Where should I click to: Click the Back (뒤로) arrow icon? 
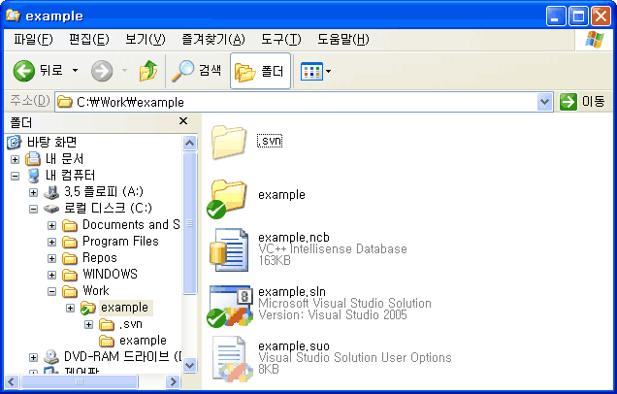[25, 71]
